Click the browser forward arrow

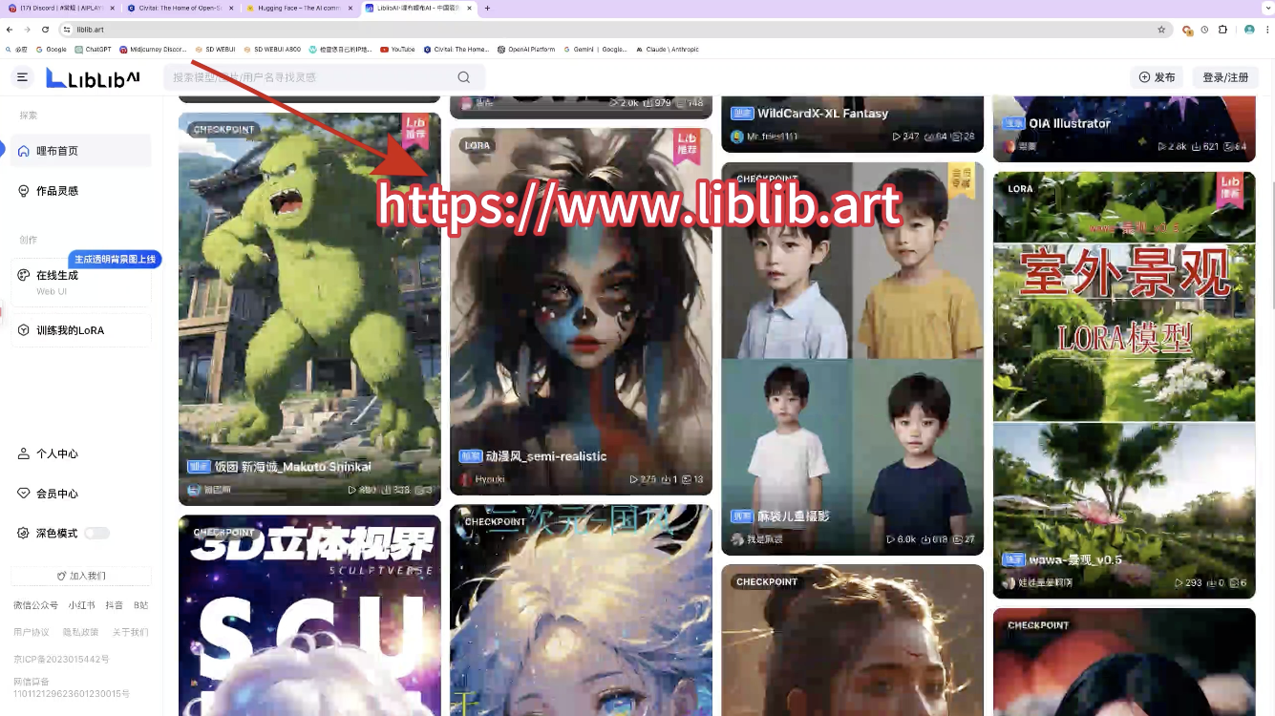click(27, 30)
